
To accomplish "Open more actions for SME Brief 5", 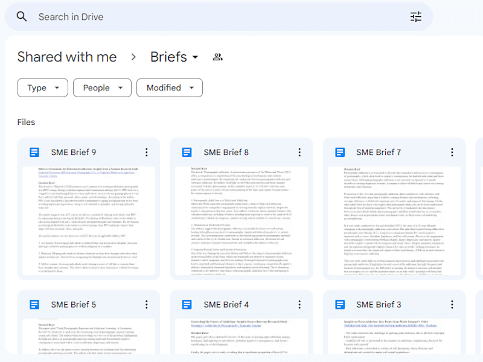I will point(147,305).
